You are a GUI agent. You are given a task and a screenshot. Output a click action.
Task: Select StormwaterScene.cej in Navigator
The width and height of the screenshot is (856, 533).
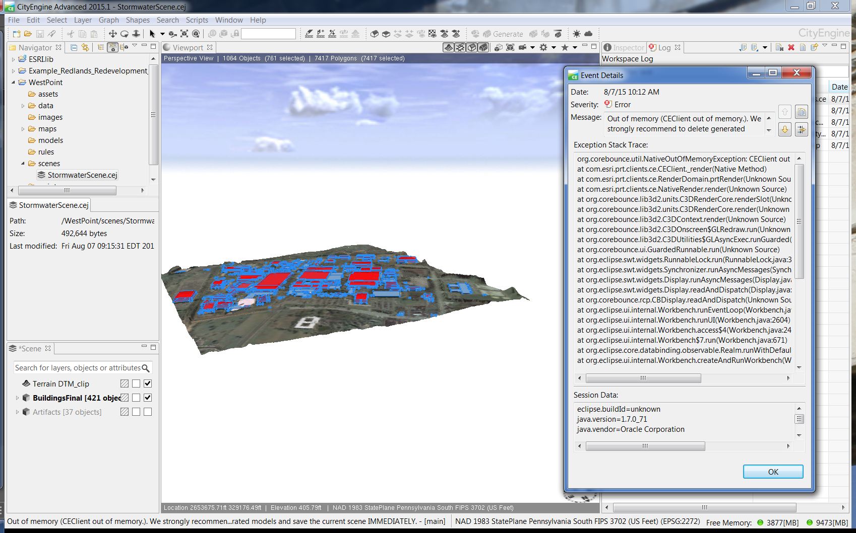[x=78, y=175]
